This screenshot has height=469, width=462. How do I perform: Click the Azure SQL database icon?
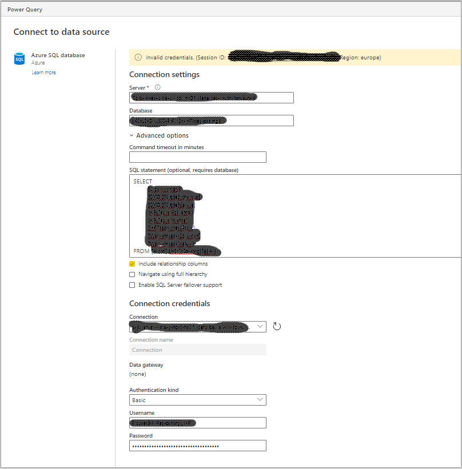(x=19, y=59)
